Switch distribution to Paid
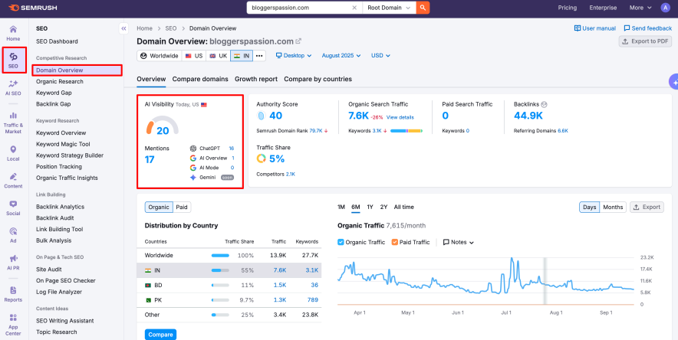Screen dimensions: 678x340 tap(182, 207)
